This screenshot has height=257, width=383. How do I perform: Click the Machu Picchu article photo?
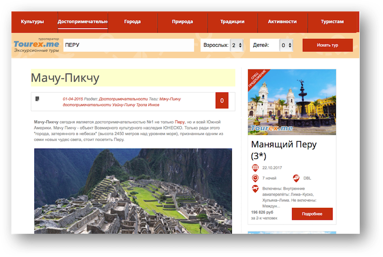click(x=133, y=191)
